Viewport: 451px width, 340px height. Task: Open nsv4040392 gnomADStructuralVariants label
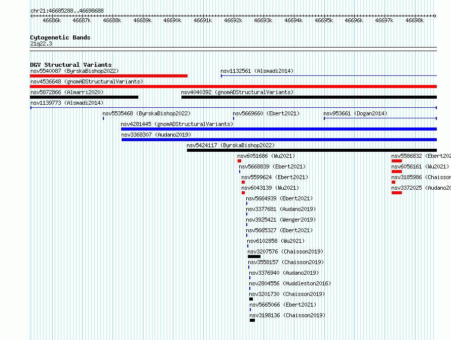[237, 92]
